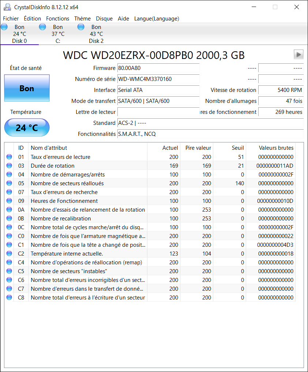Select the row Nombre de secteurs réalloués

[150, 183]
